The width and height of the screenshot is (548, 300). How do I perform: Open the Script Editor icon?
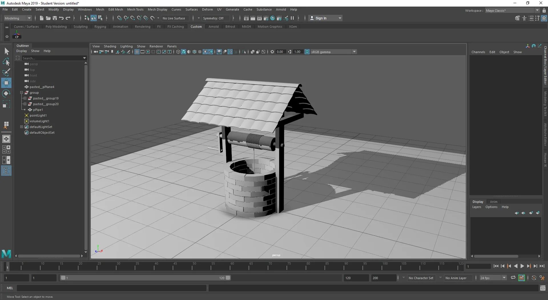[x=543, y=288]
